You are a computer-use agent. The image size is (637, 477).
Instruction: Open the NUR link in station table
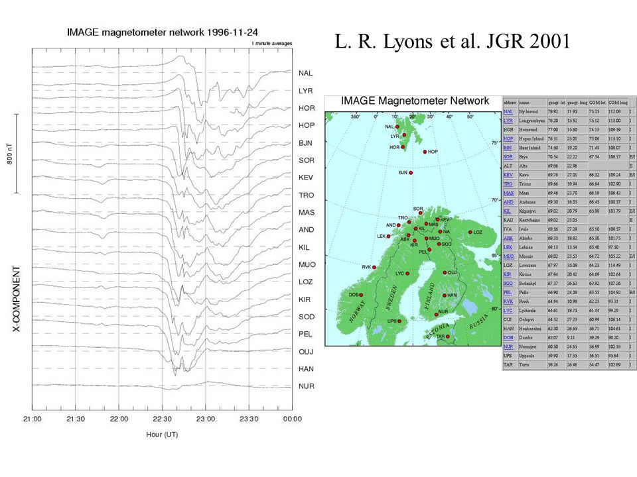tap(508, 346)
